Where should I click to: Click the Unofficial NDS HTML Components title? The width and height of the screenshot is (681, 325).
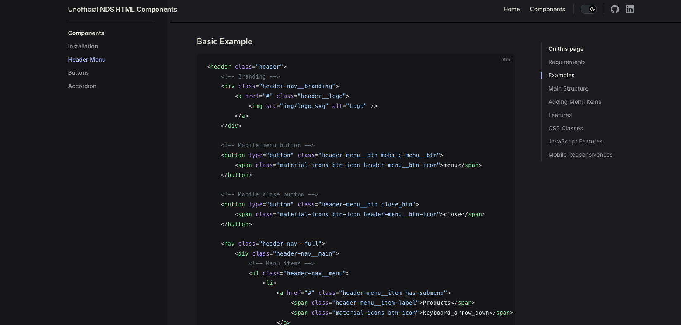point(122,9)
